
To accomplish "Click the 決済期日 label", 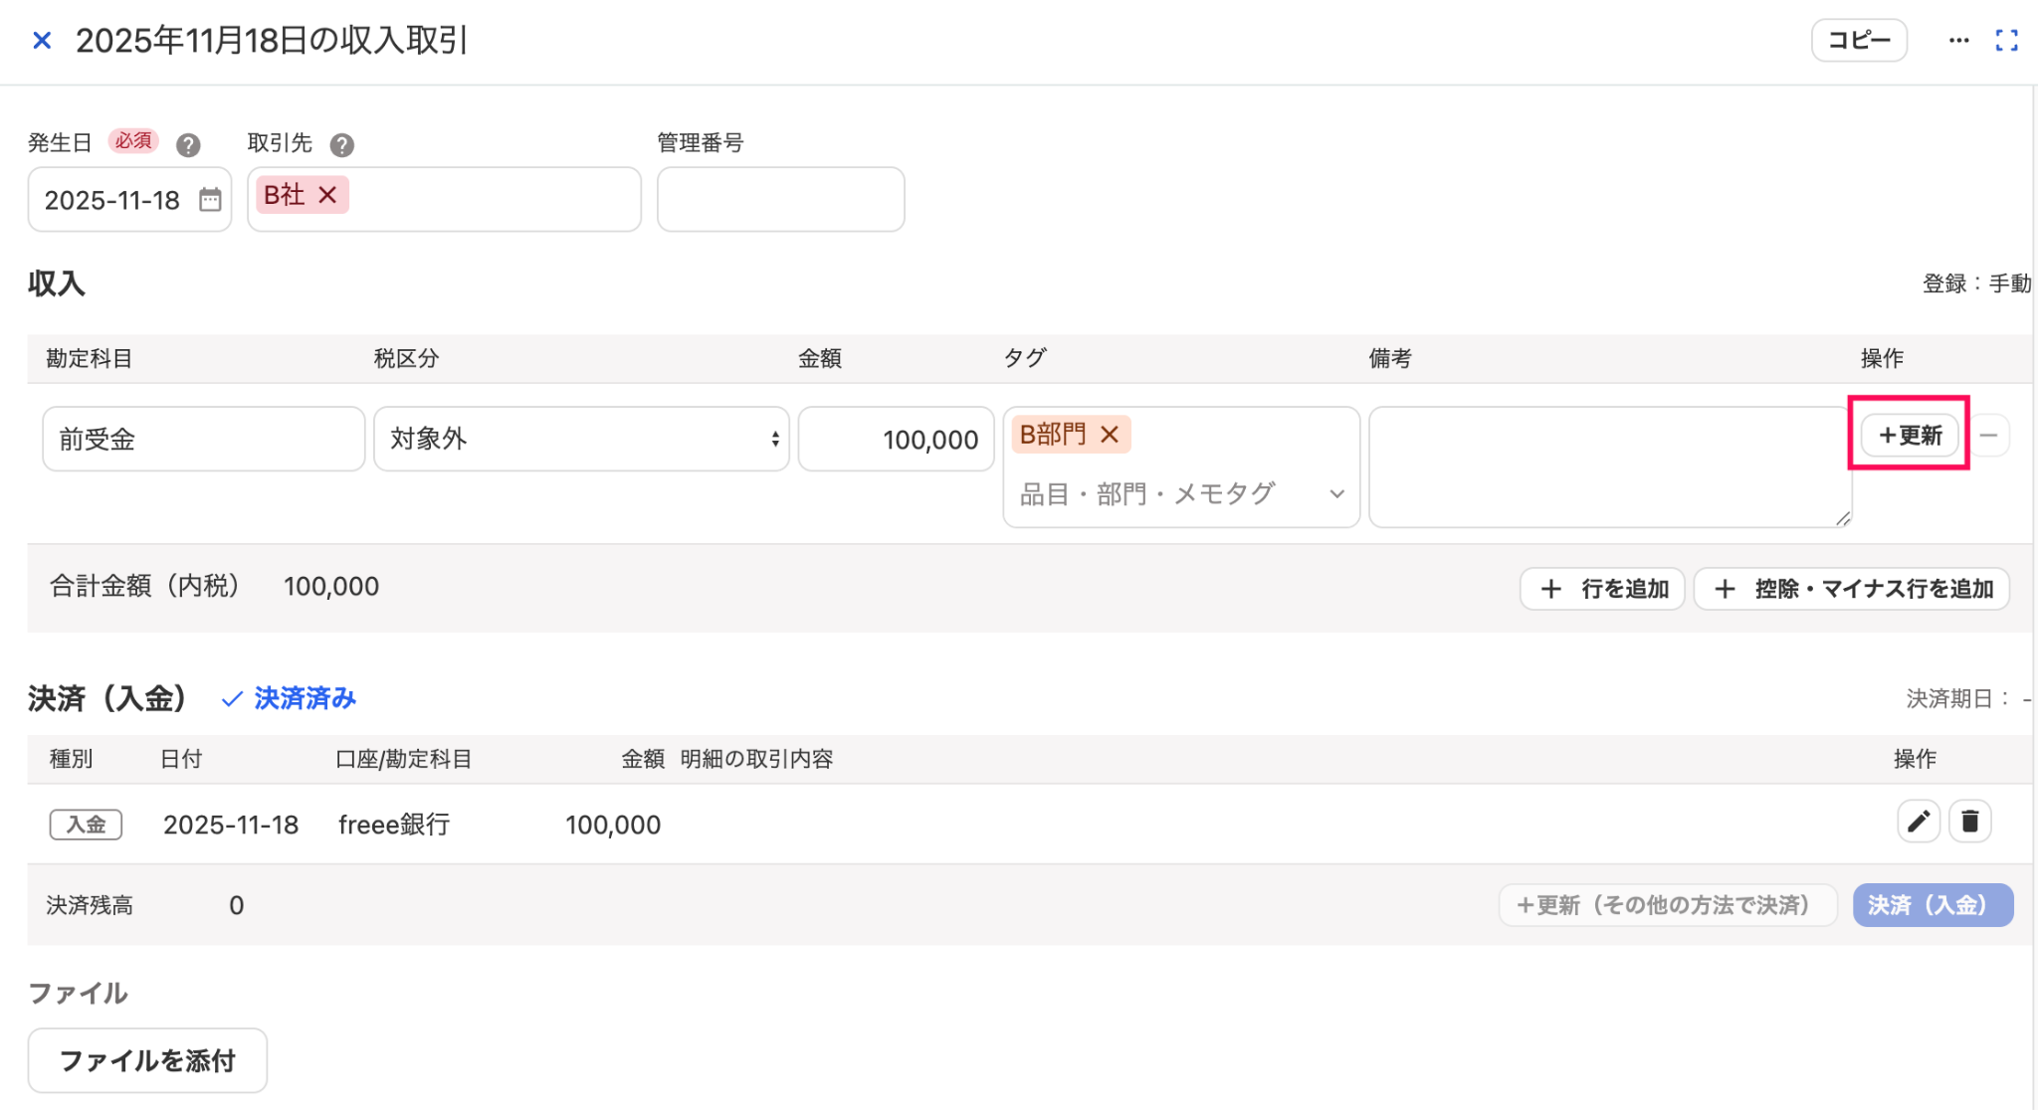I will (1958, 699).
